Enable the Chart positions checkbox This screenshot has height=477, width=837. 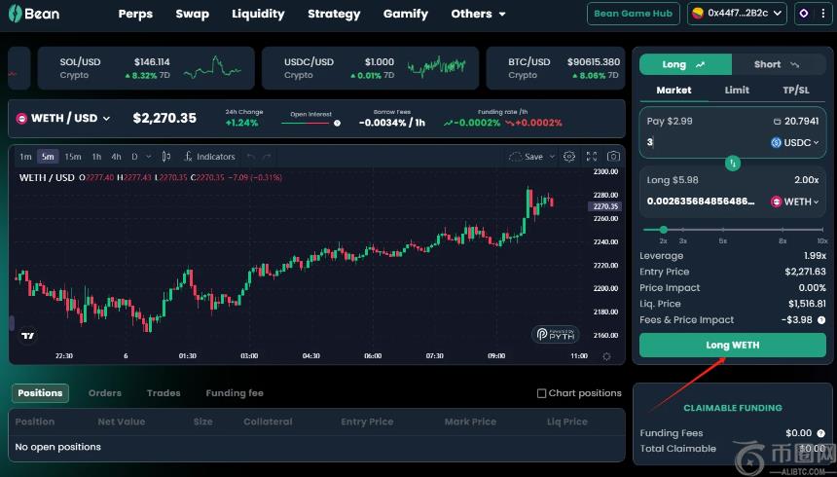click(542, 393)
